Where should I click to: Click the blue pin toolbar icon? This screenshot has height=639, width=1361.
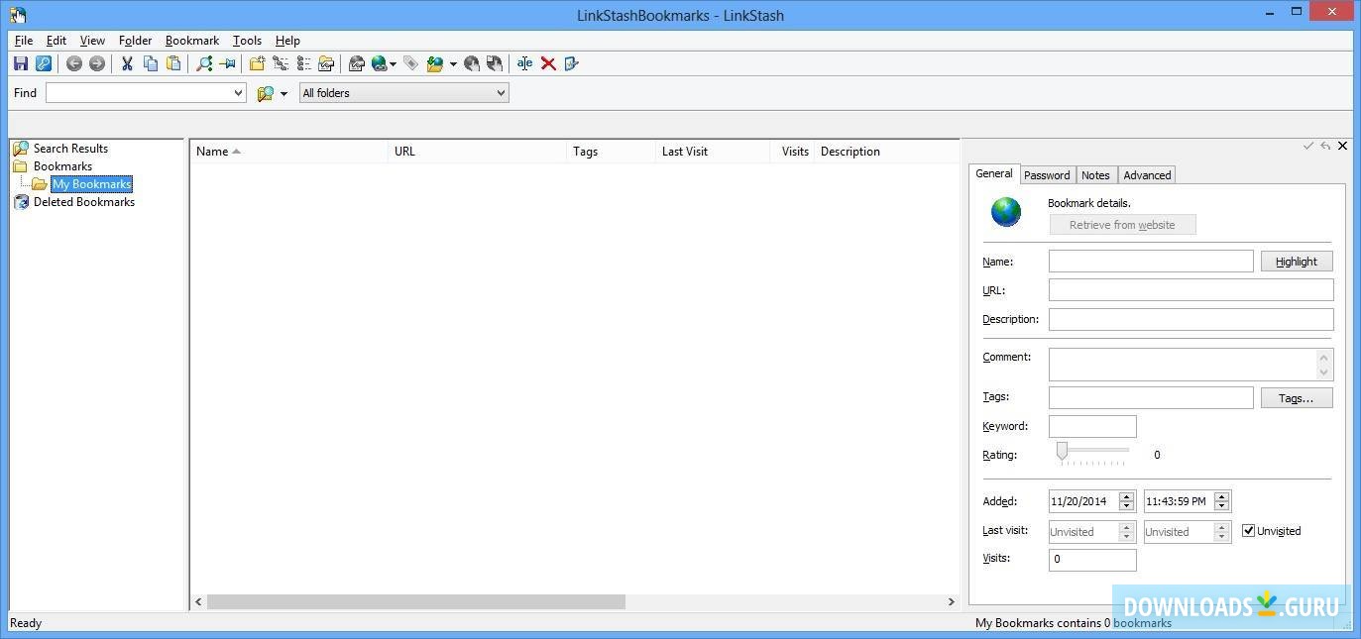(227, 63)
